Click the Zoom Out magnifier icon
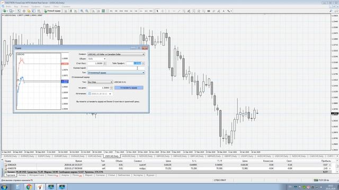This screenshot has height=190, width=339. click(87, 11)
